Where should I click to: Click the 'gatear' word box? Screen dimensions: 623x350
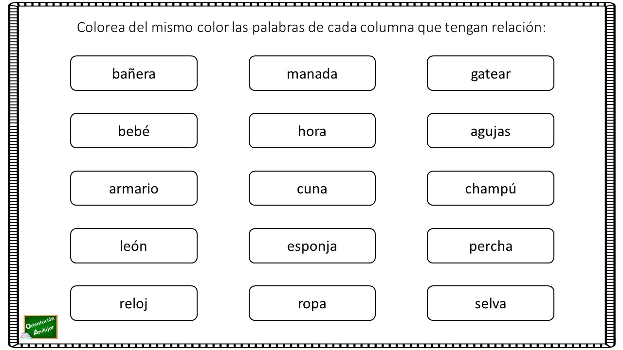coord(491,73)
